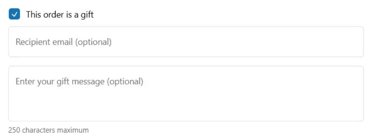Click the "(optional)" text in the email field
Image resolution: width=379 pixels, height=137 pixels.
tap(93, 42)
